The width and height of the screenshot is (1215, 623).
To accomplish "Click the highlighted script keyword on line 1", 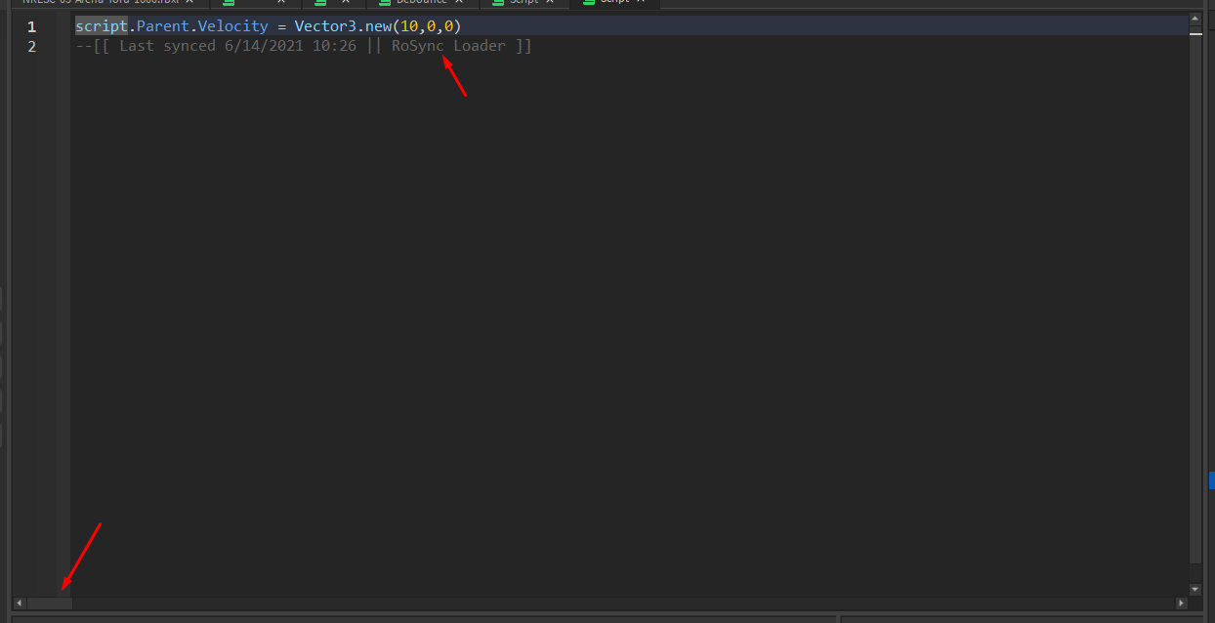I will tap(101, 25).
